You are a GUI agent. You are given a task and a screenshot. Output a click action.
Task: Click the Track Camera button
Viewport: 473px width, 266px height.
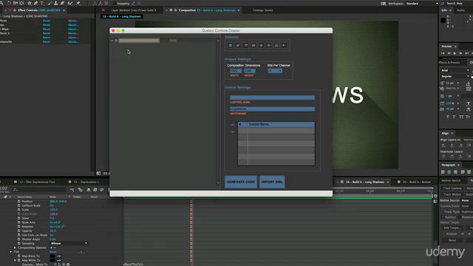pyautogui.click(x=452, y=188)
